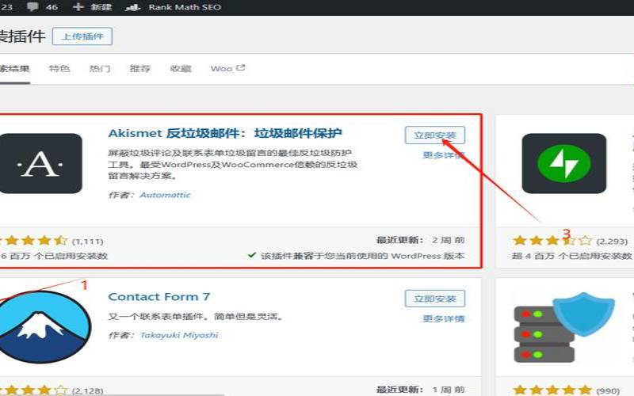Click Akismet compatibility text with the green checkmark
The width and height of the screenshot is (634, 396).
(x=356, y=256)
